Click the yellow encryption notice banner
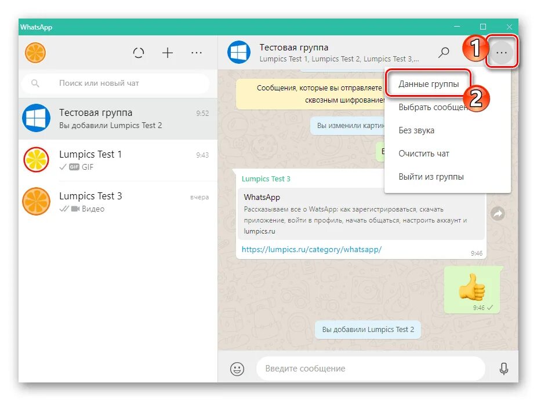Screen dimensions: 537x401 (311, 94)
